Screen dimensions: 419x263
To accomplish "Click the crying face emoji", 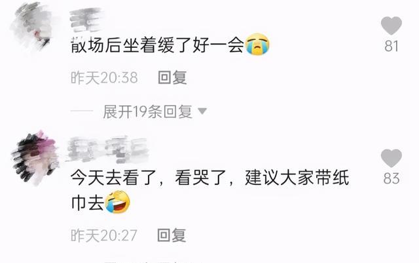I will point(257,45).
